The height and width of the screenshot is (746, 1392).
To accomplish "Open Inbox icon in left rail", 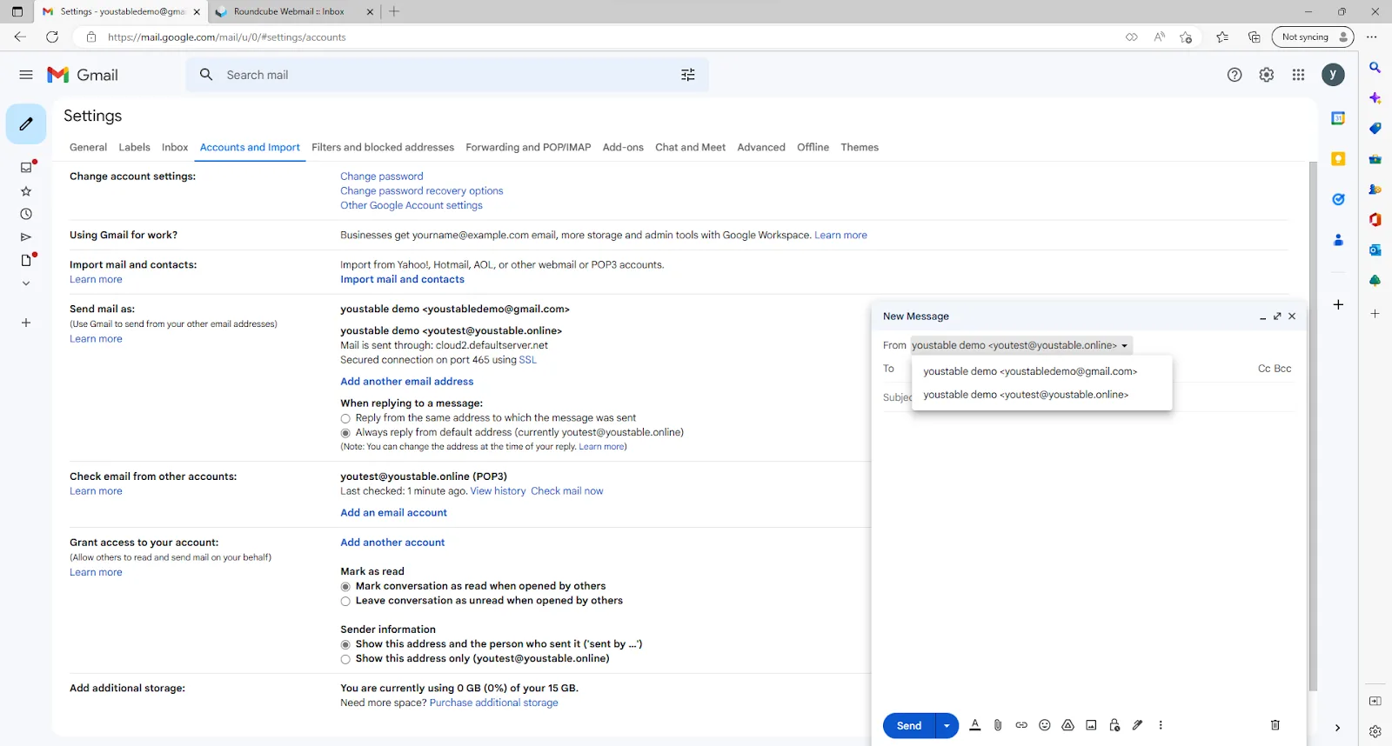I will [x=26, y=167].
